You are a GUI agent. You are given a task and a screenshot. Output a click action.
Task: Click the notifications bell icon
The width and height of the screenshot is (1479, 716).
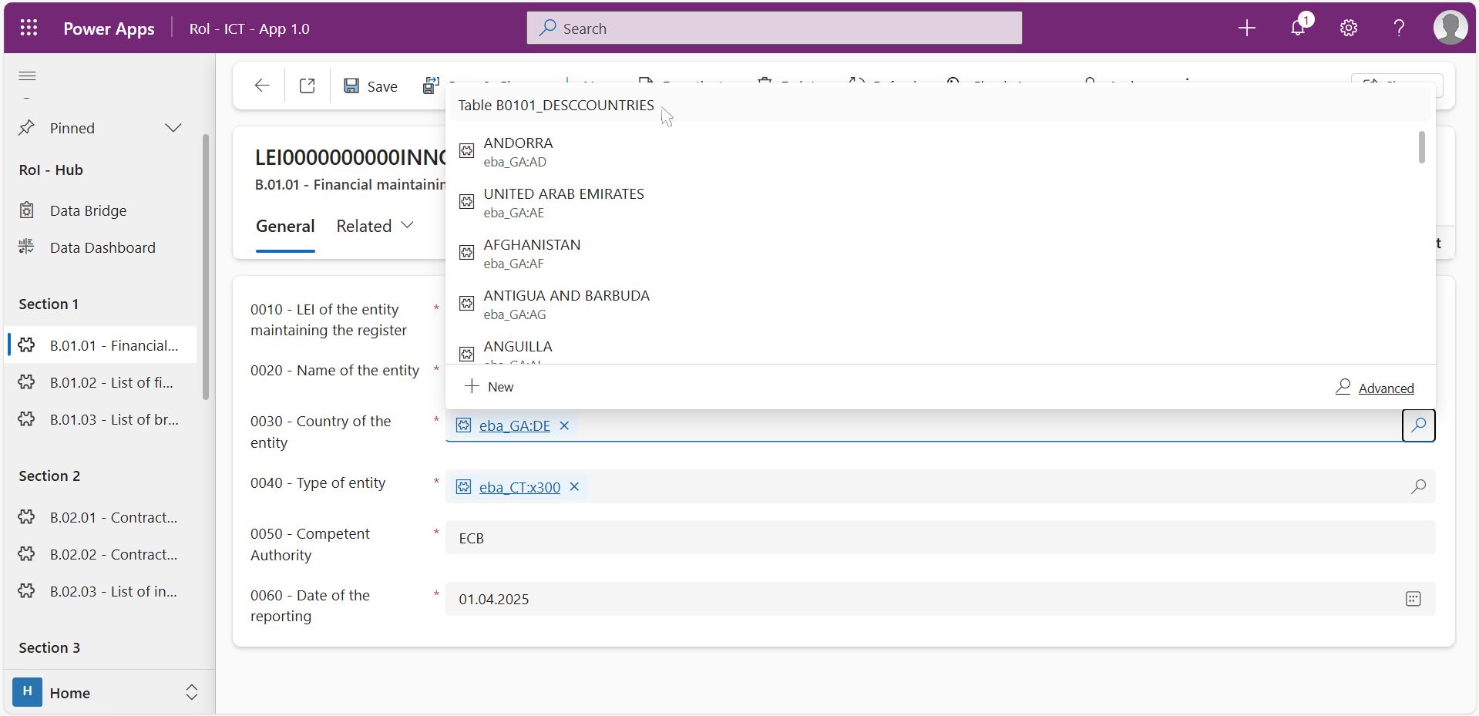1298,29
